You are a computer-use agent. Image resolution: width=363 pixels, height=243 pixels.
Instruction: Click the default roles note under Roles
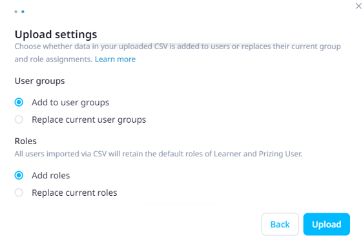pyautogui.click(x=158, y=154)
